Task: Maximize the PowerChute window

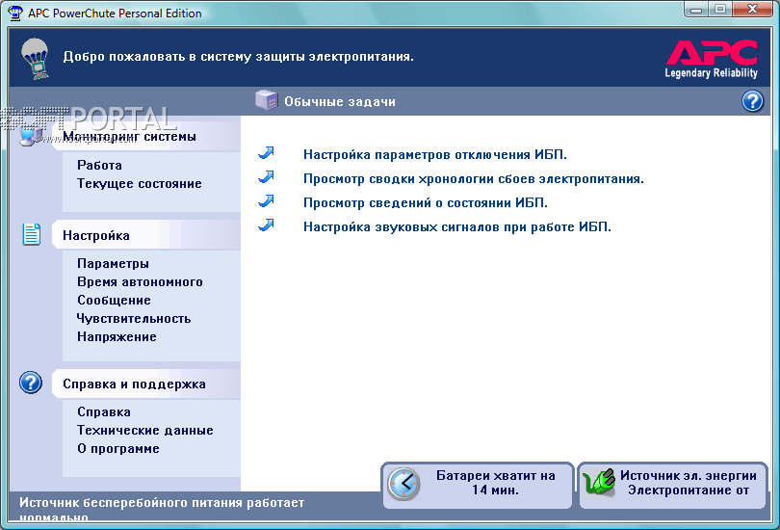Action: tap(719, 10)
